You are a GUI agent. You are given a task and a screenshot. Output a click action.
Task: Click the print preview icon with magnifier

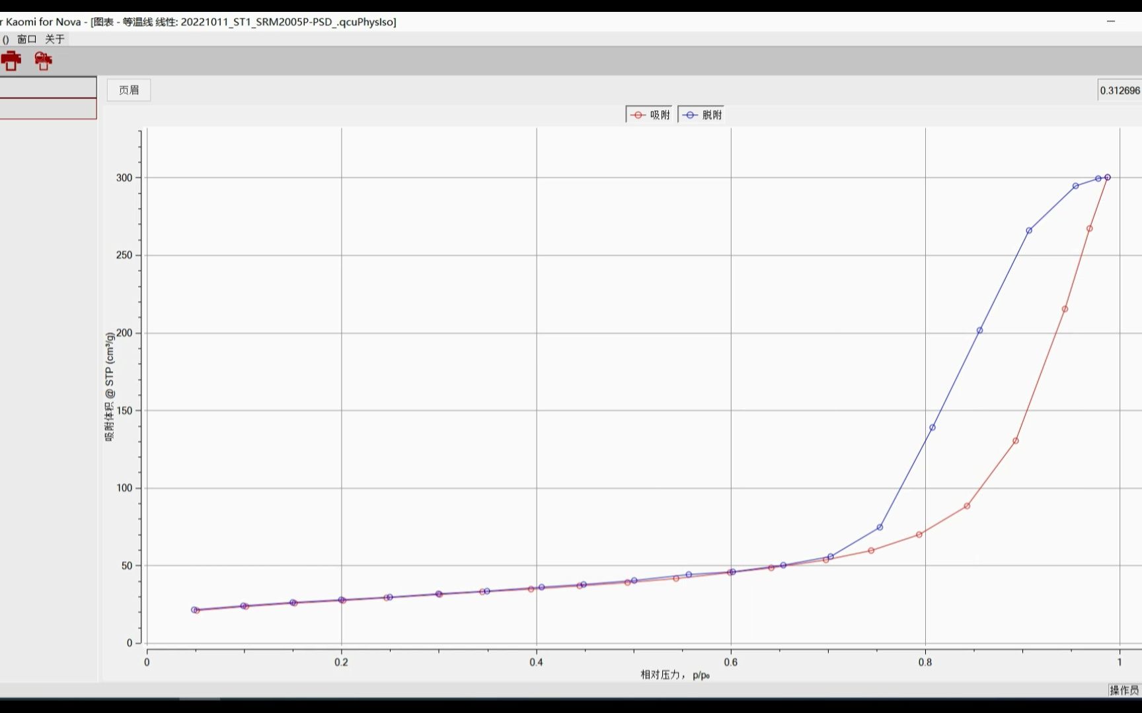coord(43,61)
